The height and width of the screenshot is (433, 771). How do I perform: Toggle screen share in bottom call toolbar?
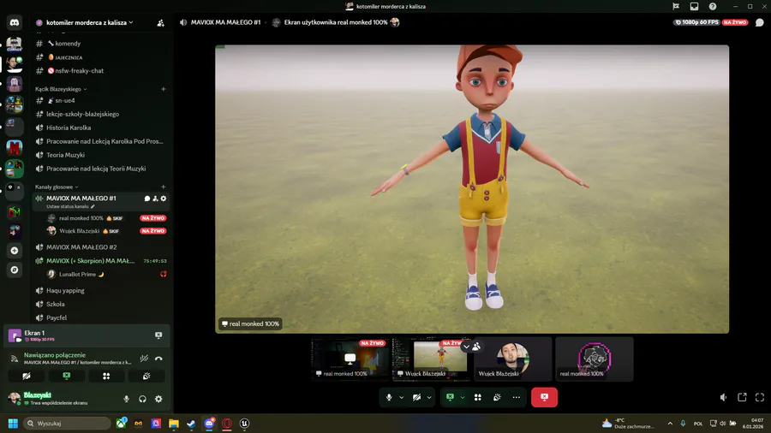(450, 397)
